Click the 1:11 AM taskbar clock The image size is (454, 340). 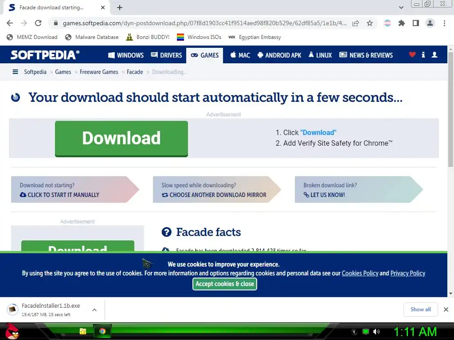pyautogui.click(x=415, y=332)
